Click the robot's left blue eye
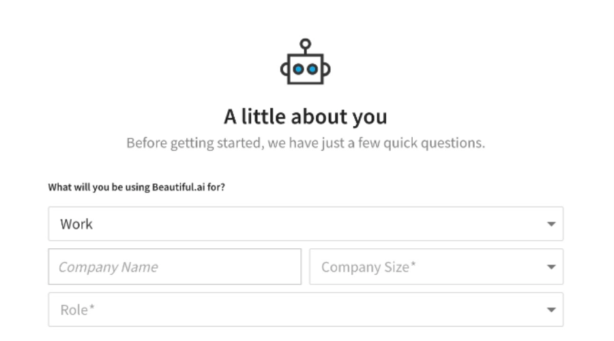Viewport: 614px width, 341px height. 298,70
